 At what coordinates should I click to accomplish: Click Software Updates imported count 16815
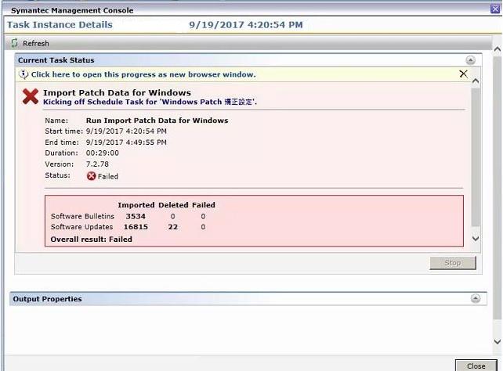[136, 227]
